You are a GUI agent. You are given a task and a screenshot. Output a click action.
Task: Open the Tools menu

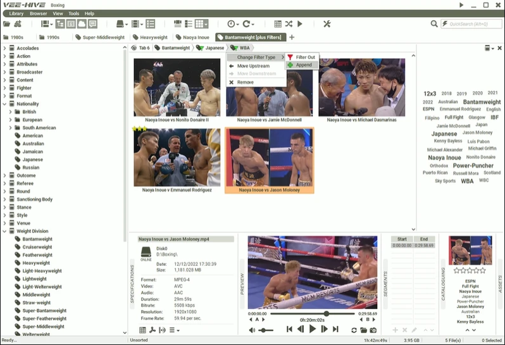(73, 13)
